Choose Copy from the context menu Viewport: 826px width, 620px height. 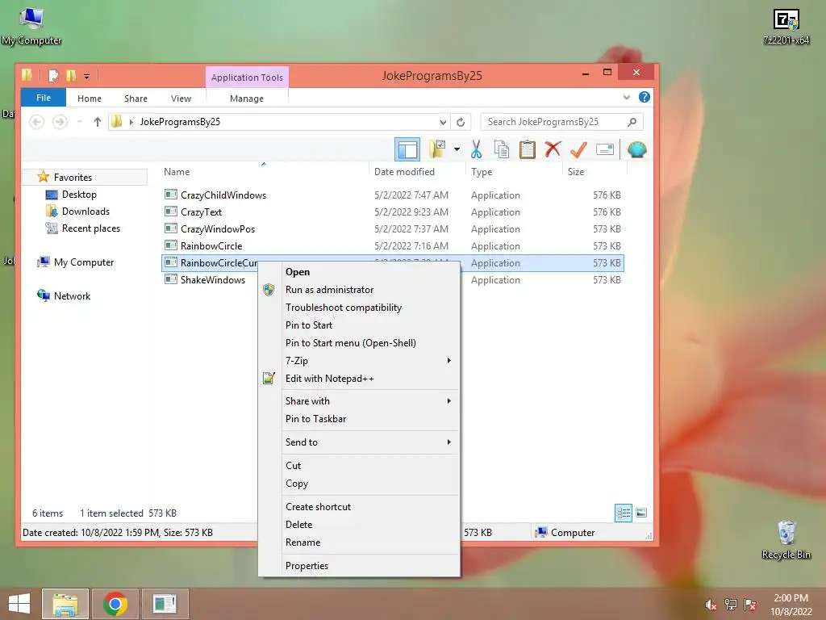pos(359,484)
